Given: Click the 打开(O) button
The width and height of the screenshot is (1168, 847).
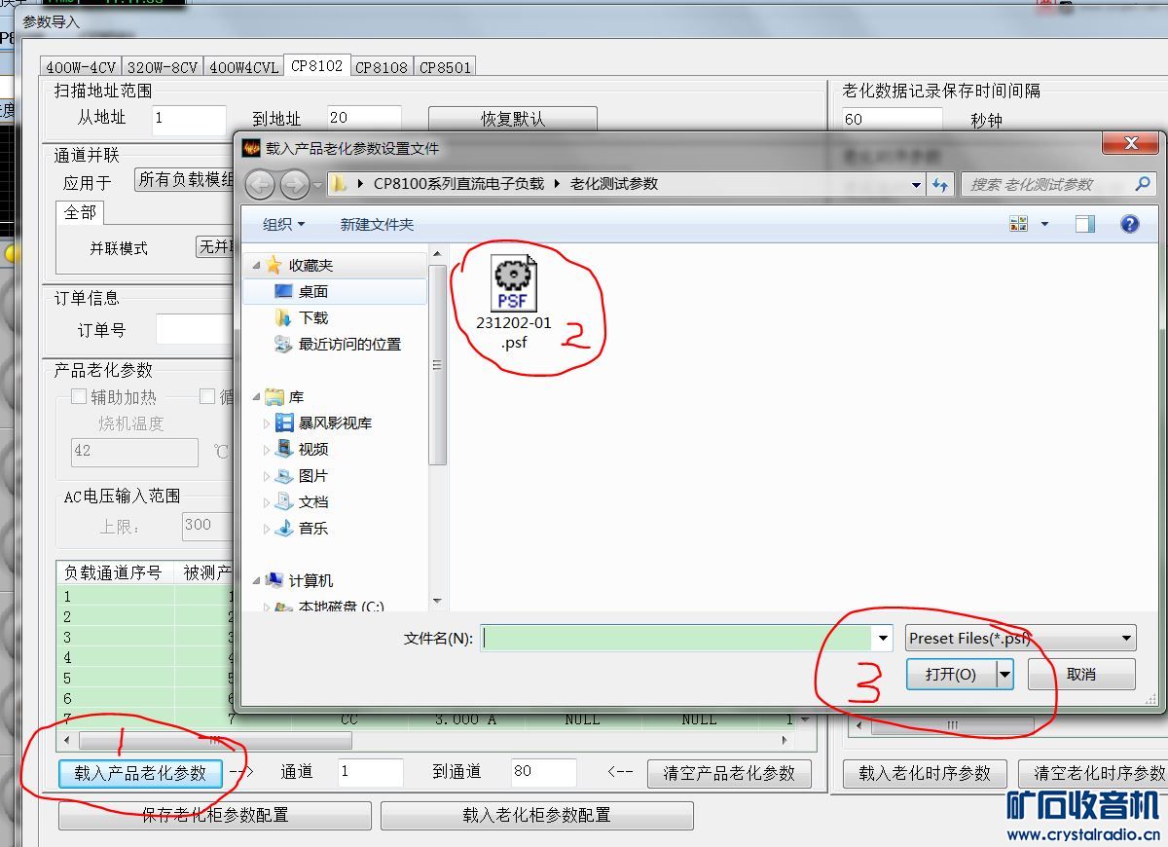Looking at the screenshot, I should click(x=951, y=674).
